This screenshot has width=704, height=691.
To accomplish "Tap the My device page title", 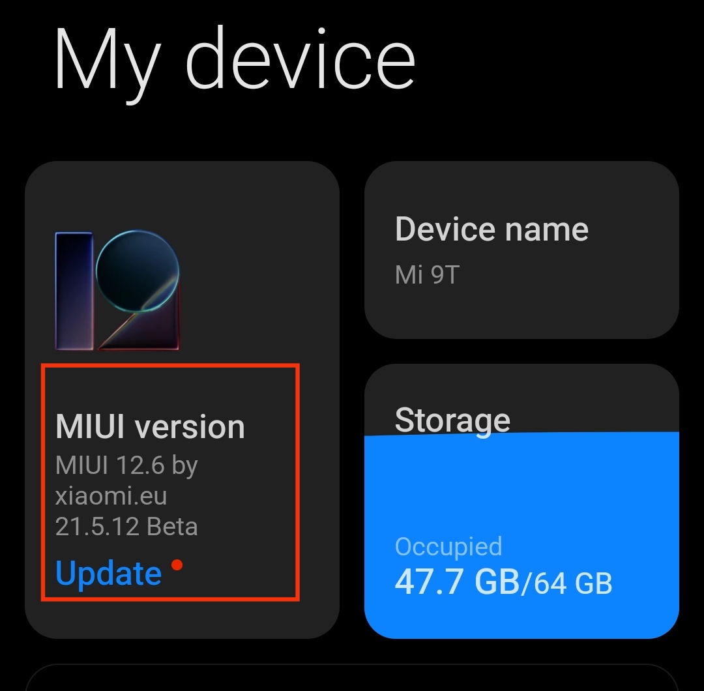I will (x=234, y=61).
